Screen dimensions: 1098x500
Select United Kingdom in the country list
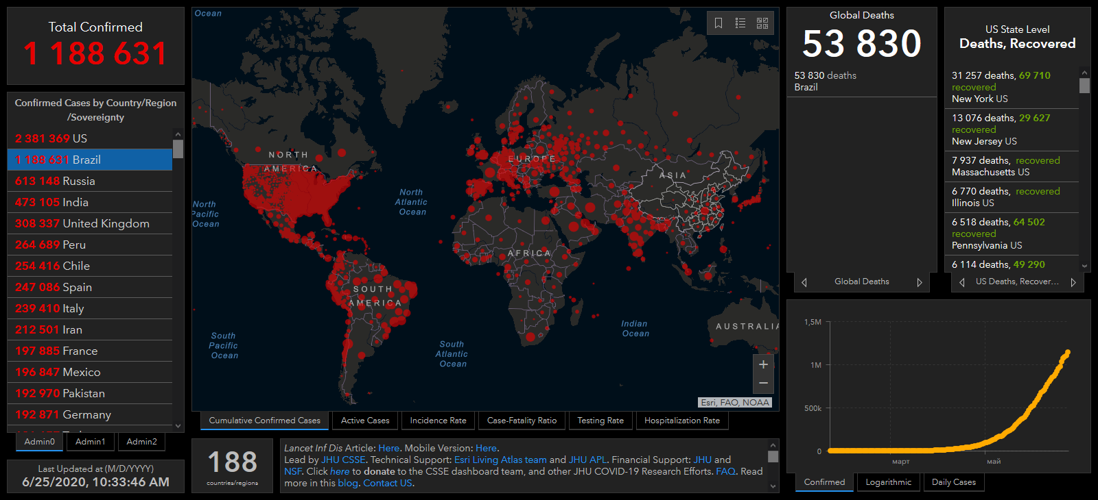point(90,223)
